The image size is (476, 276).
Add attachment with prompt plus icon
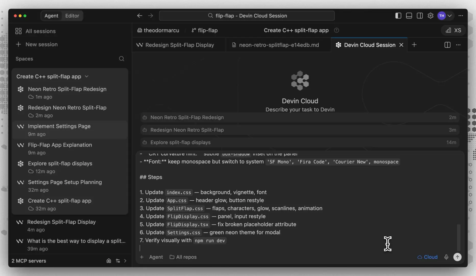[142, 257]
